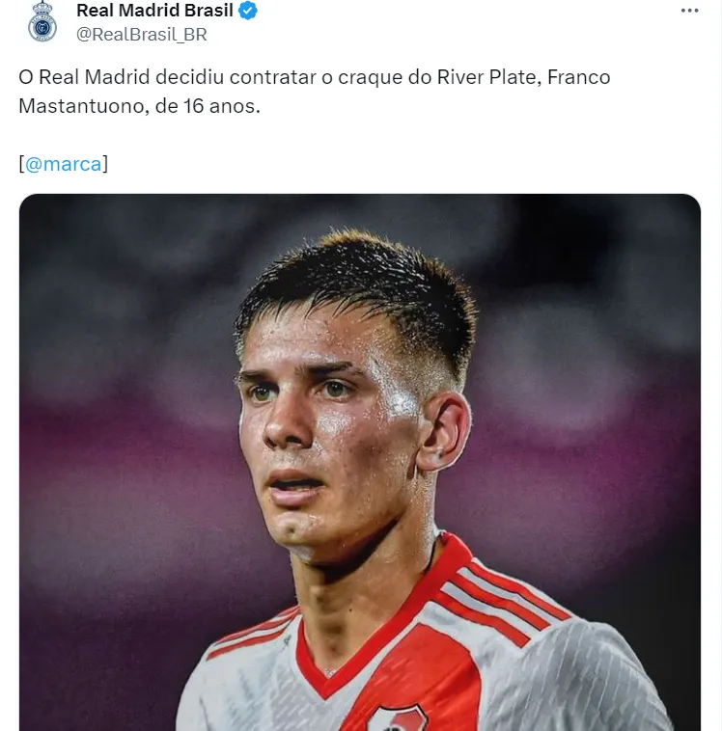Viewport: 722px width, 731px height.
Task: Open the attached player photo
Action: 359,463
